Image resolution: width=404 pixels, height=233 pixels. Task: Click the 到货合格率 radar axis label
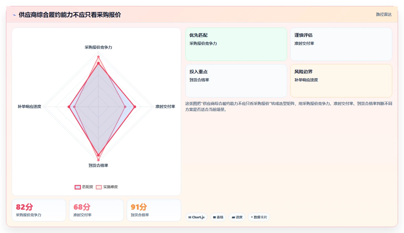pos(98,165)
